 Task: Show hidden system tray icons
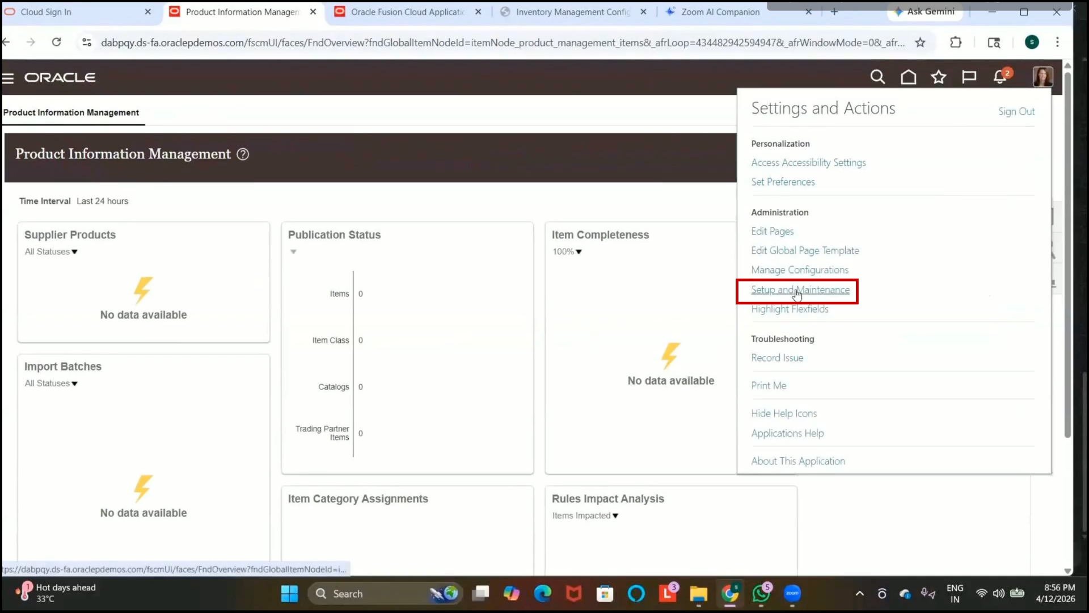pyautogui.click(x=860, y=594)
